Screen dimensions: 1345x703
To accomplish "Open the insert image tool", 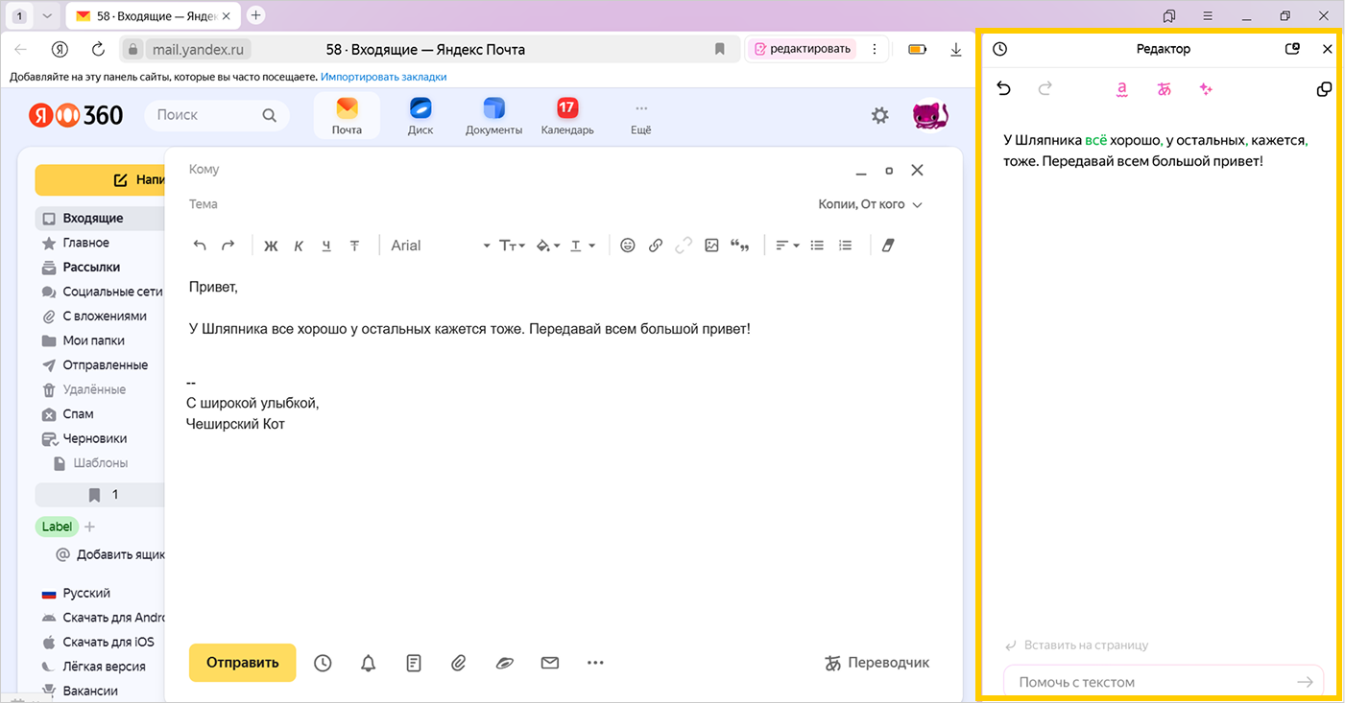I will tap(711, 246).
